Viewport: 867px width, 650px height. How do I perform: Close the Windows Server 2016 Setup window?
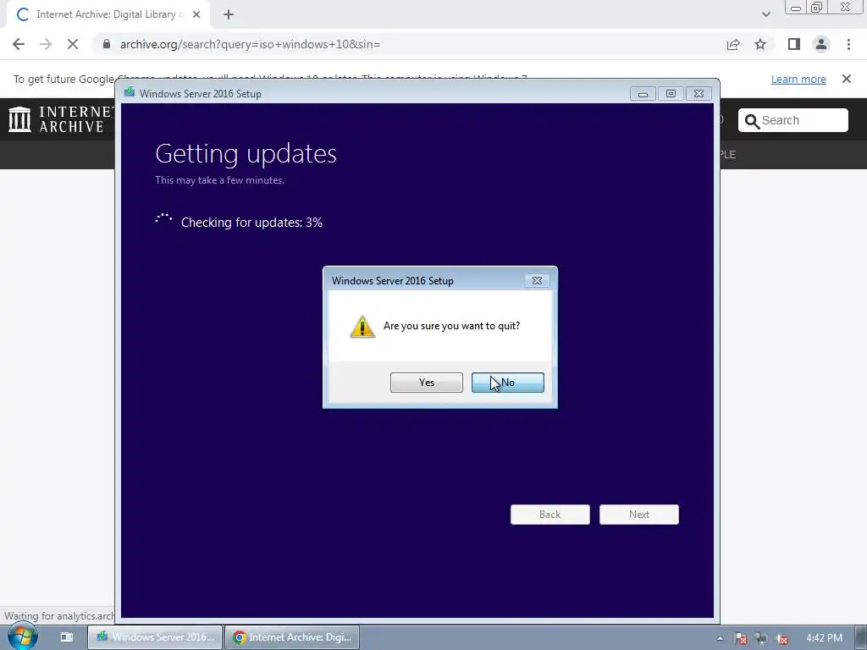(x=699, y=94)
